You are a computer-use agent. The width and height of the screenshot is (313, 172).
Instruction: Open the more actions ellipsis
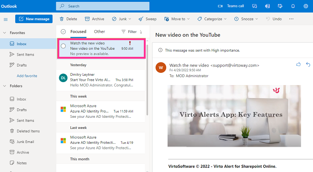click(291, 19)
